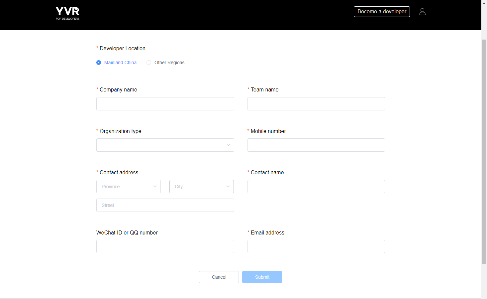Open the Province selector
The width and height of the screenshot is (487, 299).
pyautogui.click(x=129, y=187)
